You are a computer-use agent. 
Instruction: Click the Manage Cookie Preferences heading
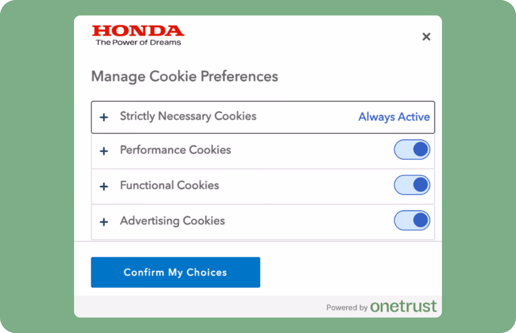[184, 76]
